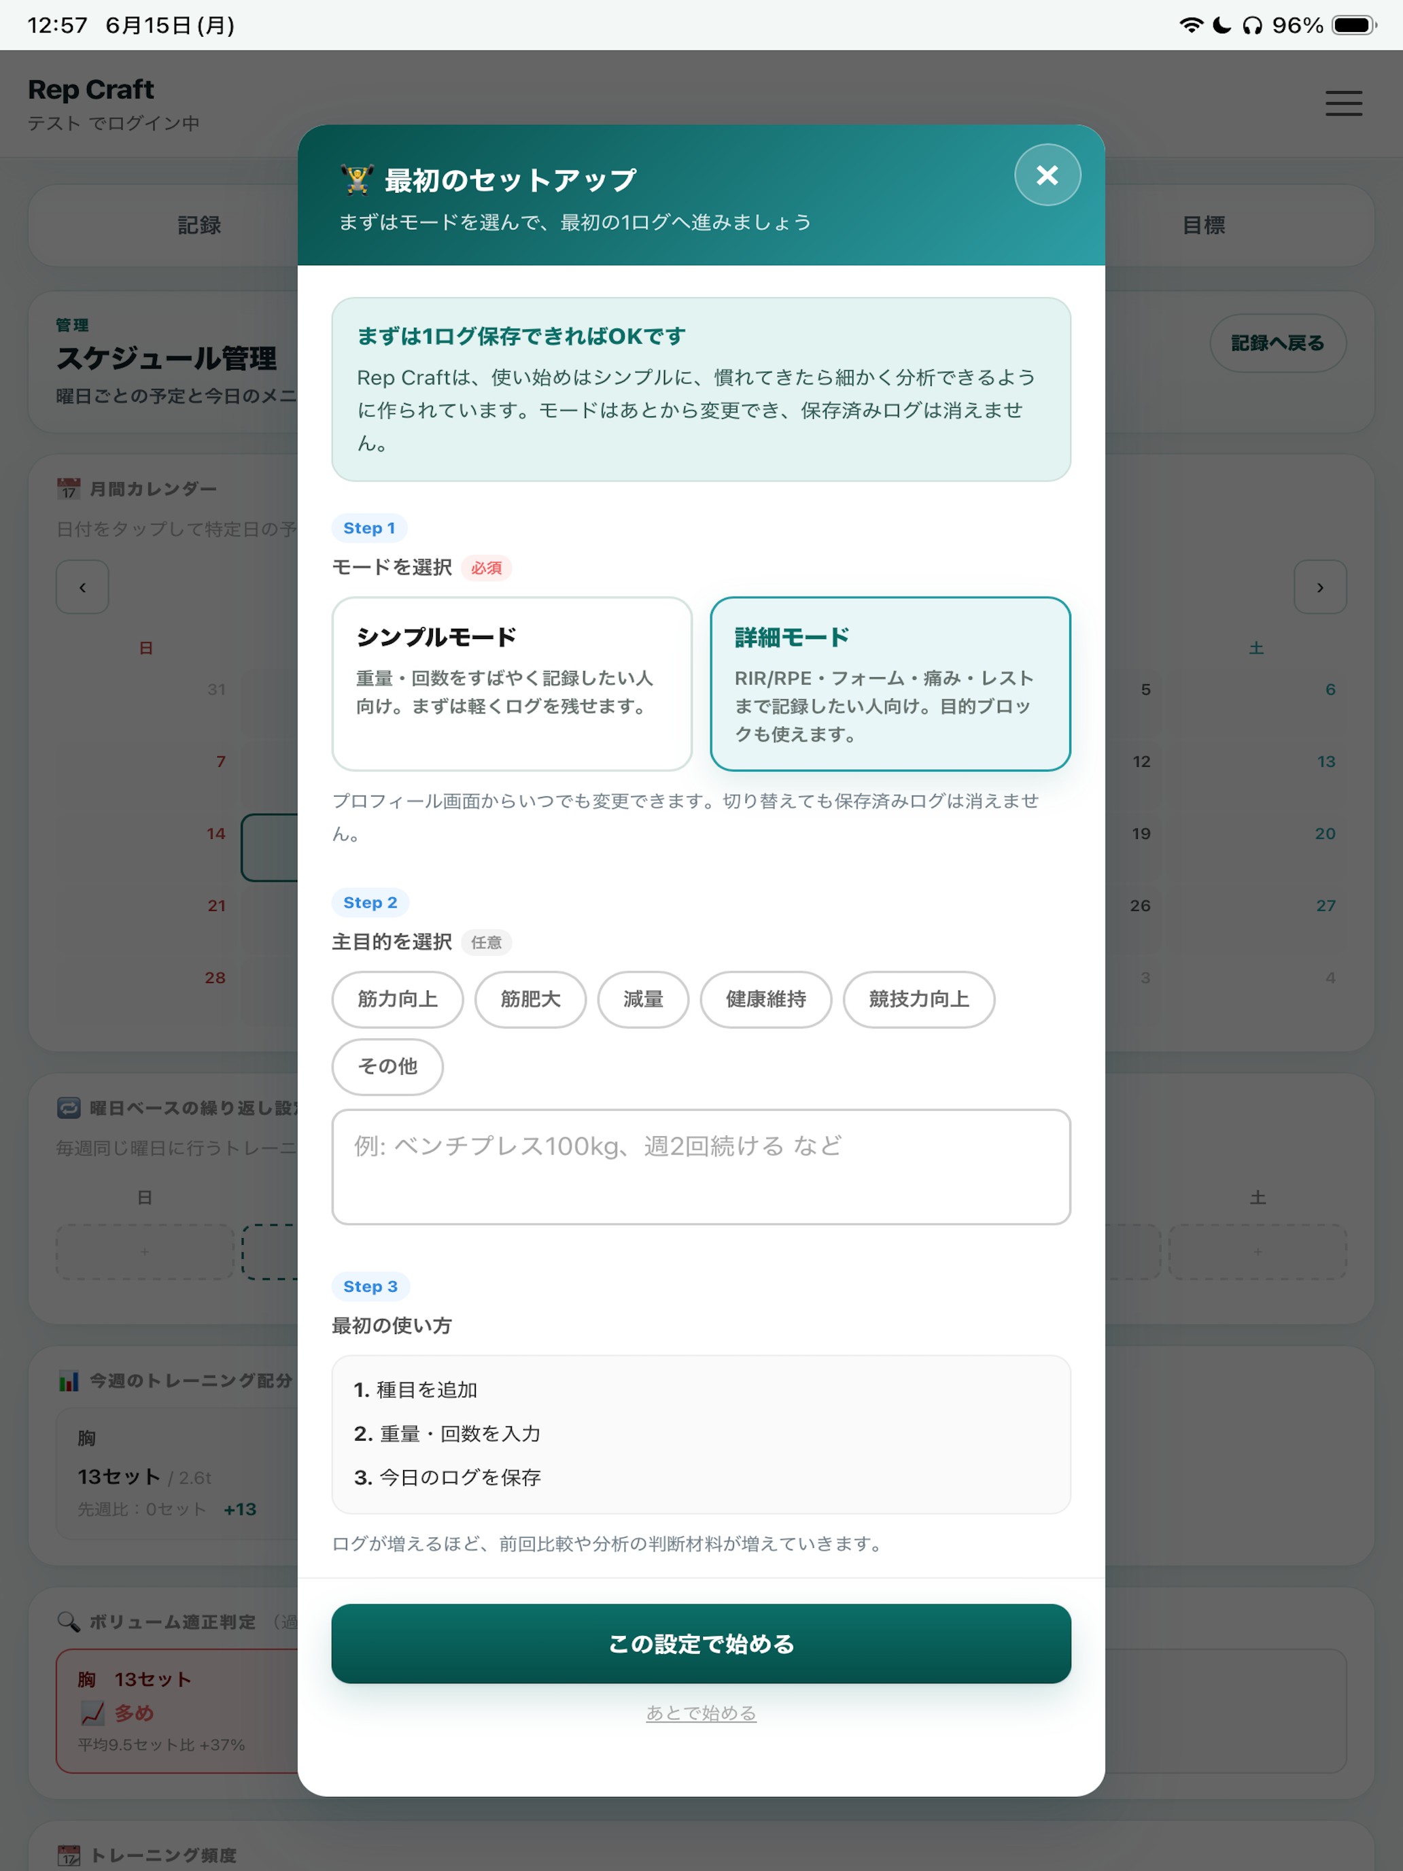The image size is (1403, 1871).
Task: Tap the repeat icon by 曜日ベース
Action: tap(69, 1108)
